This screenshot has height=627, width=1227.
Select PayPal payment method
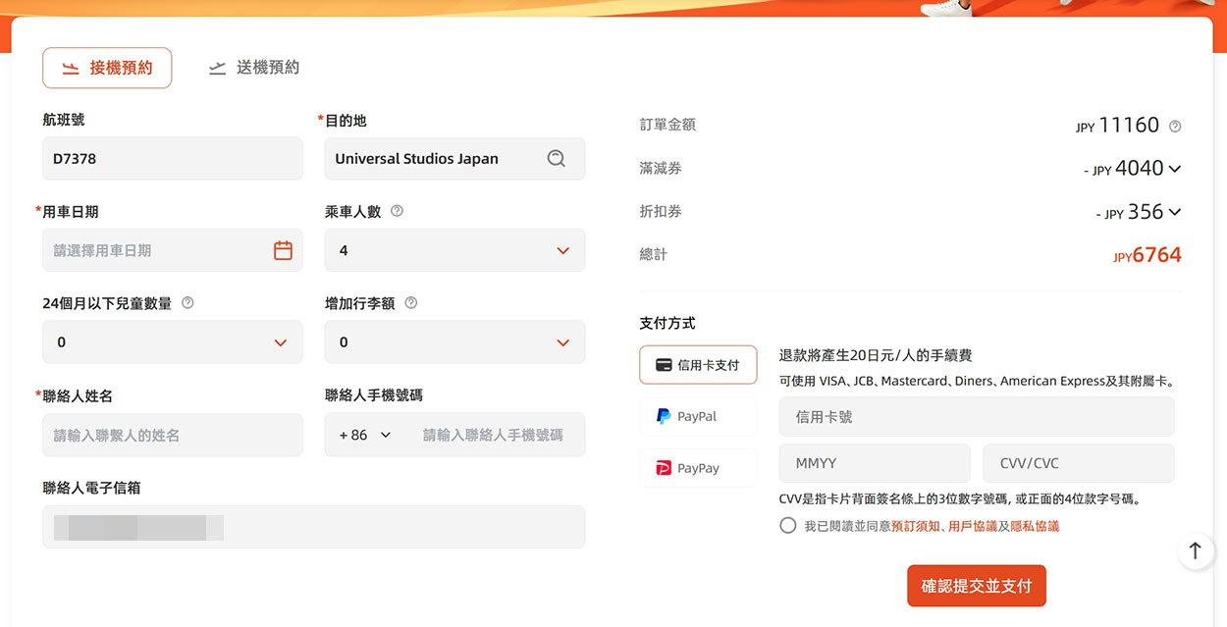[698, 416]
